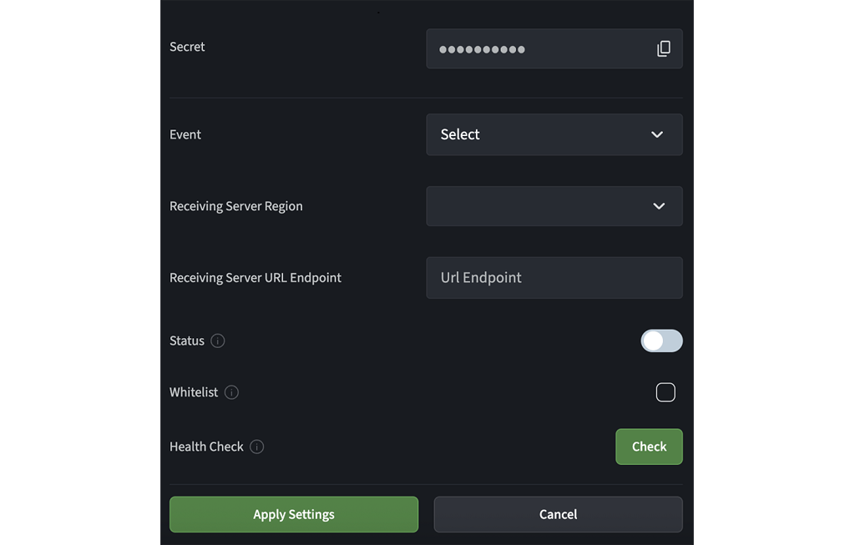Run the health Check
Viewport: 855px width, 545px height.
tap(649, 447)
